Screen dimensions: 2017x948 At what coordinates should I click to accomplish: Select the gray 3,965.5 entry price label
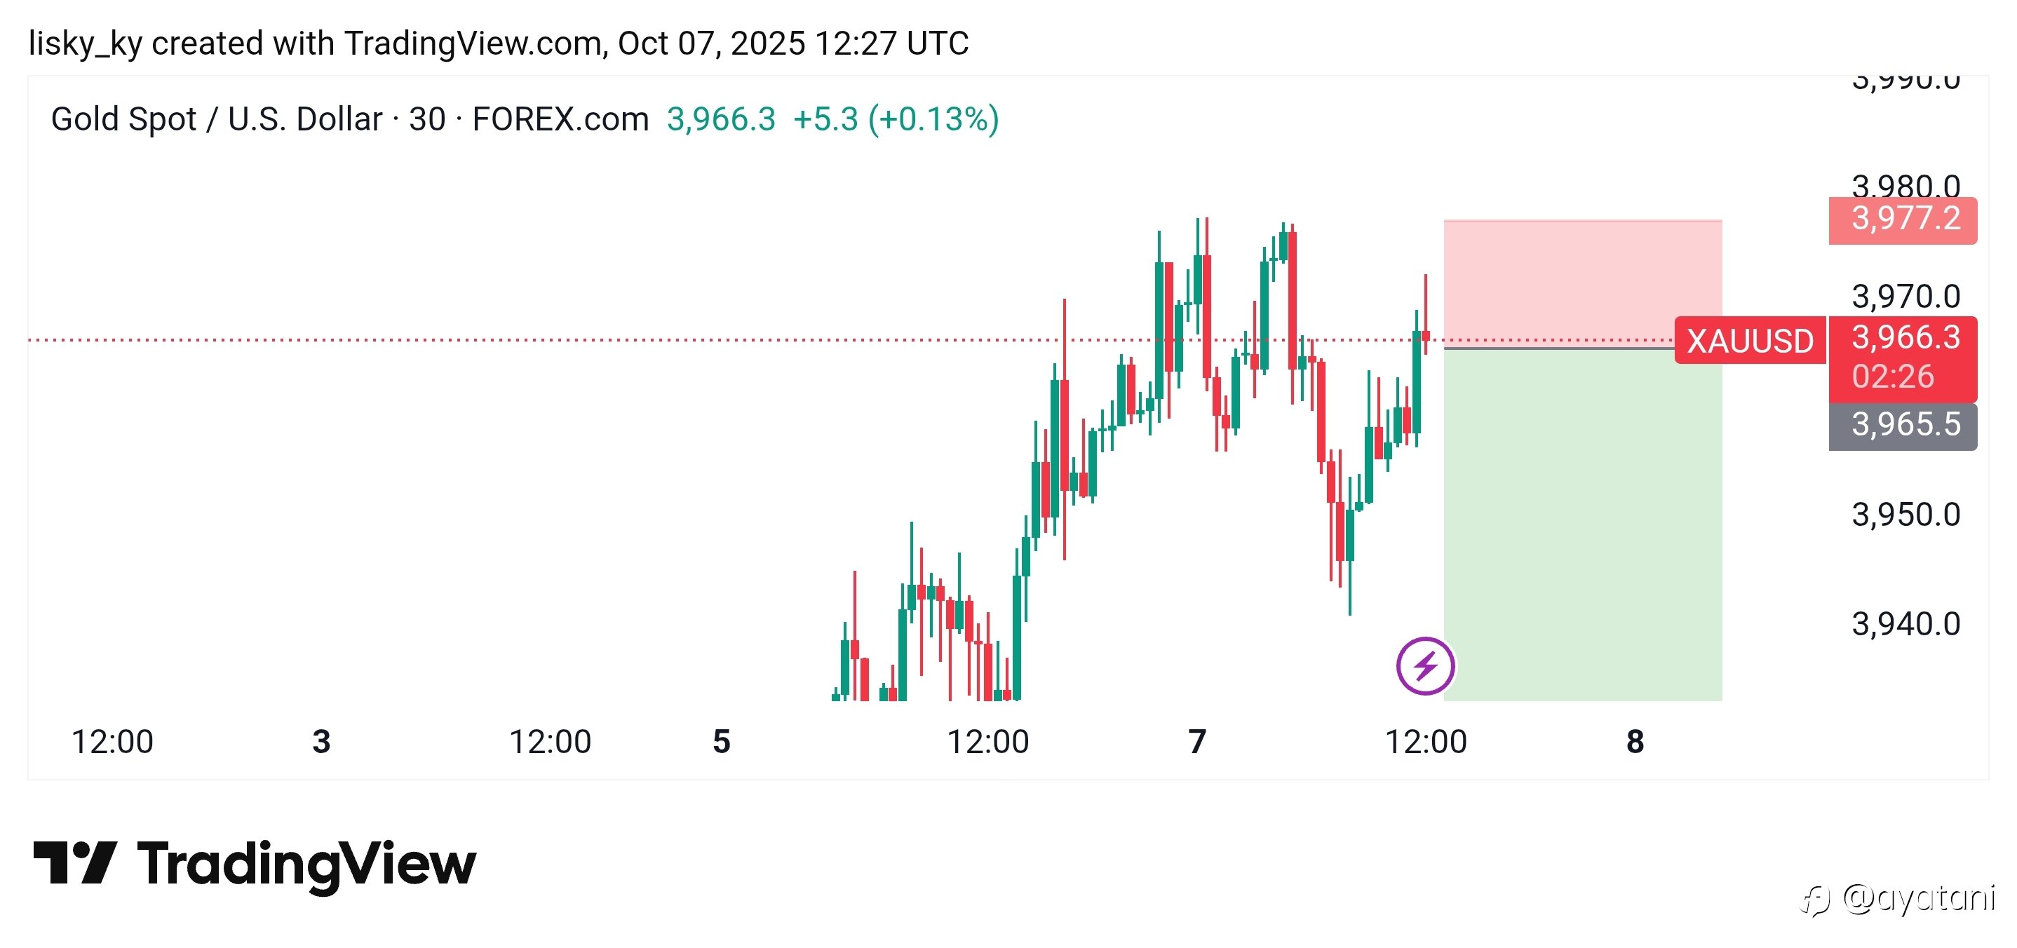[x=1904, y=425]
